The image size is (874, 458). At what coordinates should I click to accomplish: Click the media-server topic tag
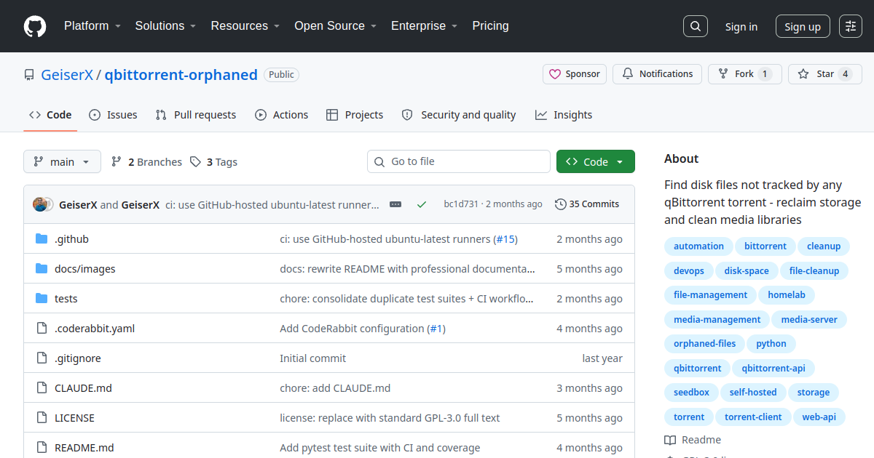(x=809, y=320)
